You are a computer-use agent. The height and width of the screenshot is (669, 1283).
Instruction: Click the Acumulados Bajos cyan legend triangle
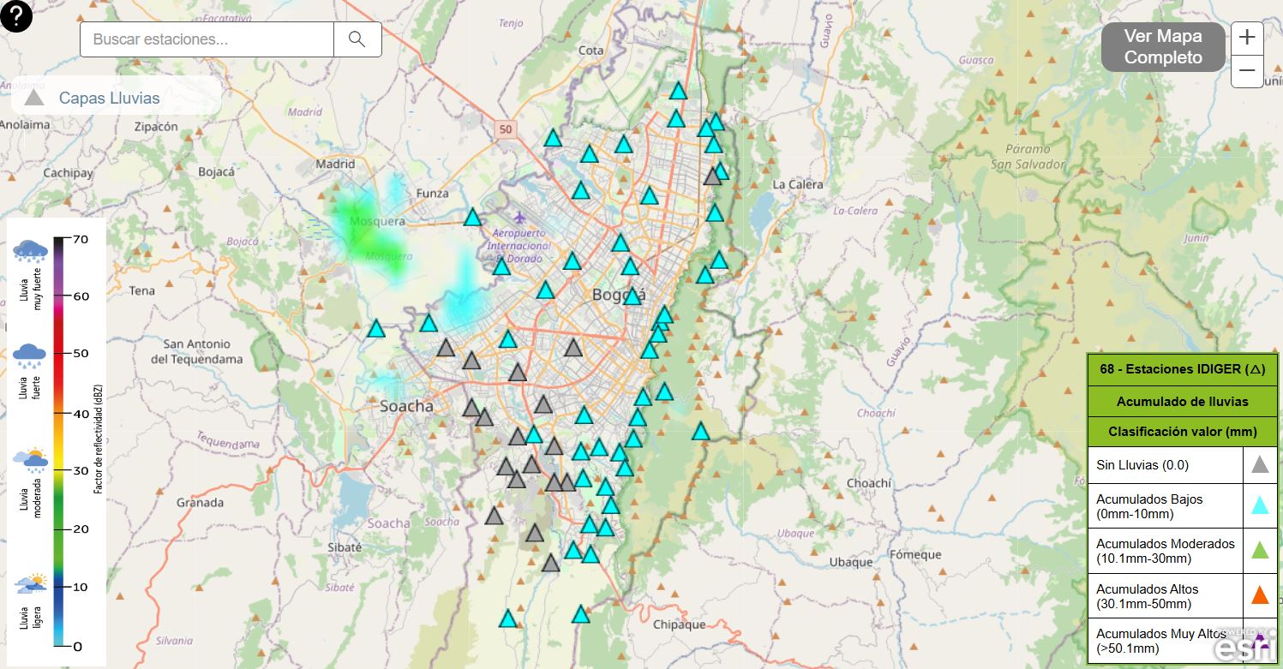[x=1259, y=505]
